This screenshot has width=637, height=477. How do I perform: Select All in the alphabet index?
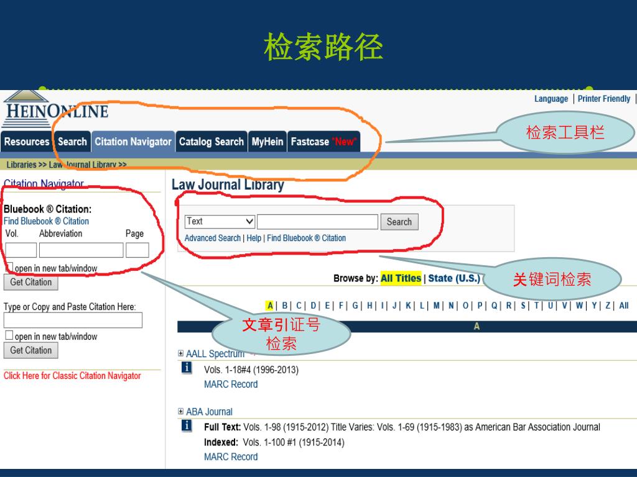coord(624,306)
